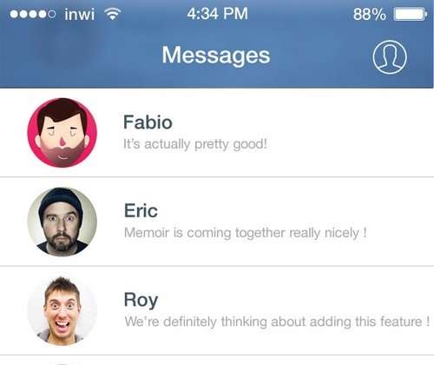Image resolution: width=434 pixels, height=365 pixels.
Task: Tap the "We're definitely thinking about" message preview
Action: pyautogui.click(x=277, y=322)
